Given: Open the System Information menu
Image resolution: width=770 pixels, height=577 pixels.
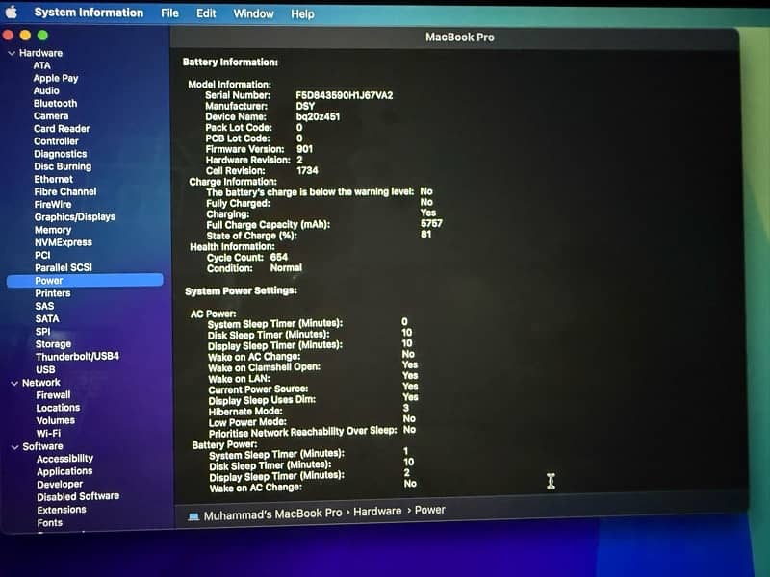Looking at the screenshot, I should (89, 13).
